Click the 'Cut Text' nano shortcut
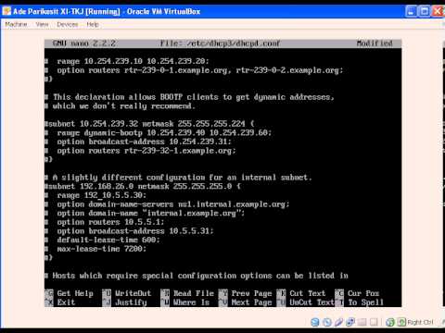The image size is (445, 333). pyautogui.click(x=308, y=293)
